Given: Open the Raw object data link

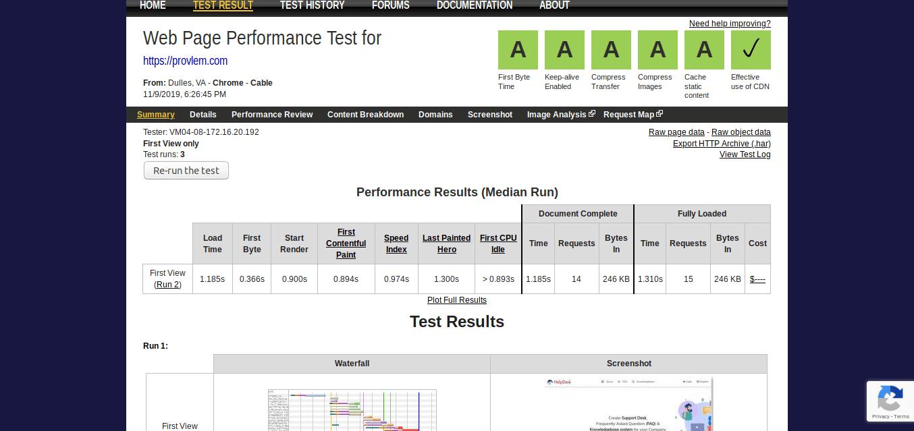Looking at the screenshot, I should pyautogui.click(x=741, y=132).
